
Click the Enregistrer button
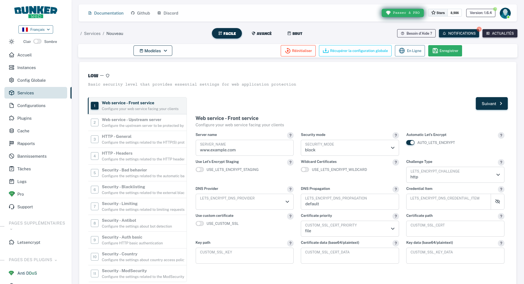point(445,51)
